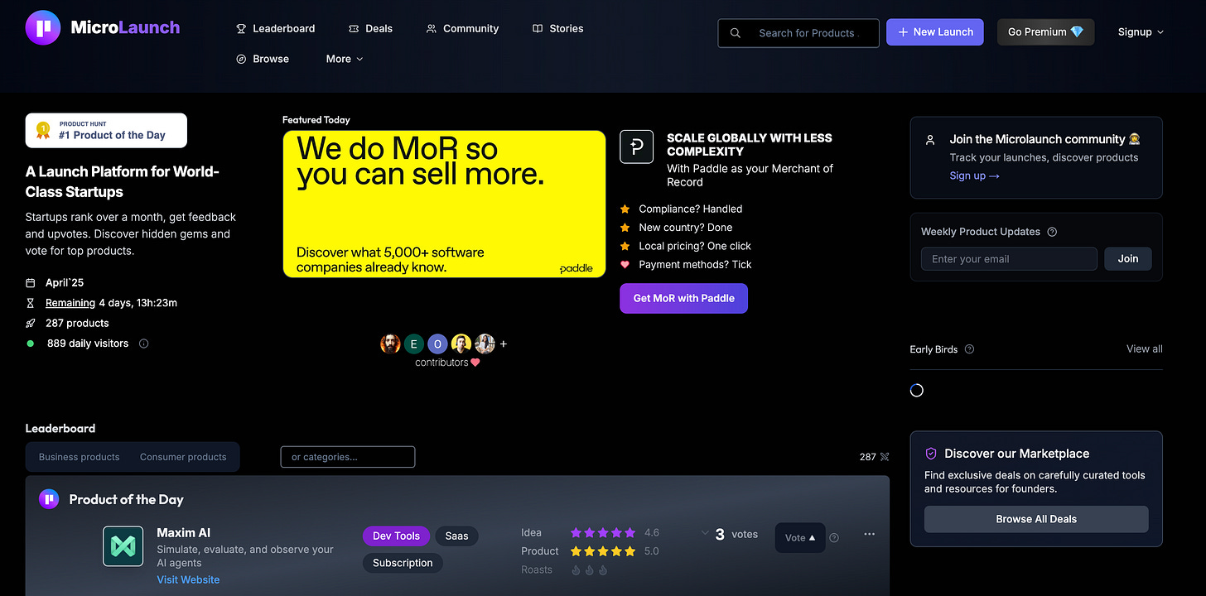Click the Deals ticket icon

tap(354, 29)
